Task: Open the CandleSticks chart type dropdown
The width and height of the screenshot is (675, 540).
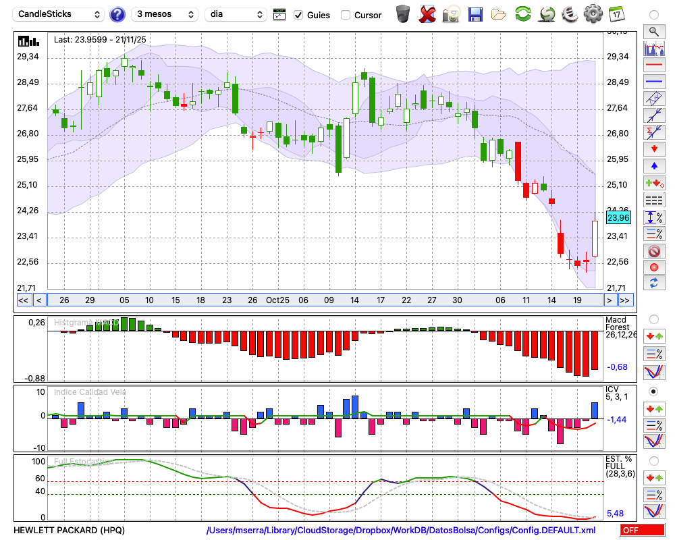Action: (59, 14)
